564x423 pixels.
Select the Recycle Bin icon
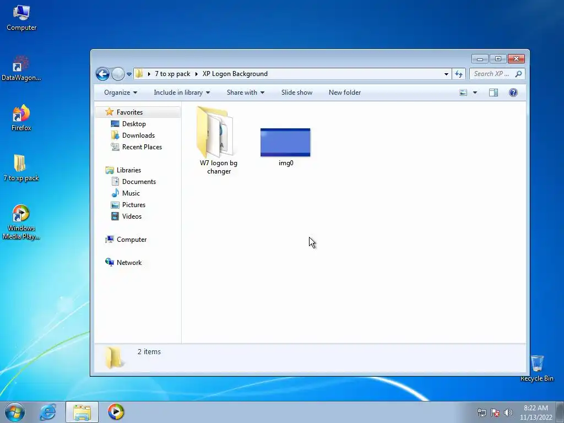point(537,368)
